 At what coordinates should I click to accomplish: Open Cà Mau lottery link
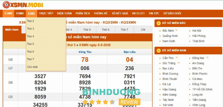click(197, 79)
